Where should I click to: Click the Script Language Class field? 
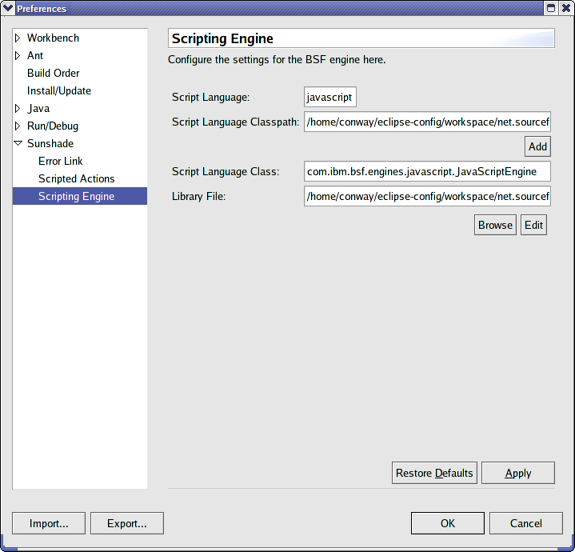[x=427, y=172]
